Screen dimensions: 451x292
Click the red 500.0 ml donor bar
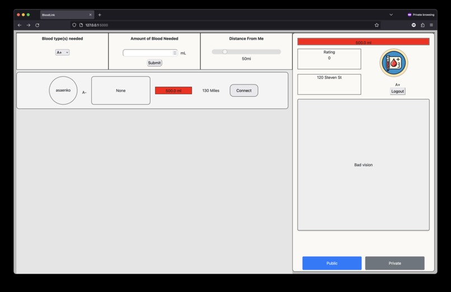click(x=173, y=91)
